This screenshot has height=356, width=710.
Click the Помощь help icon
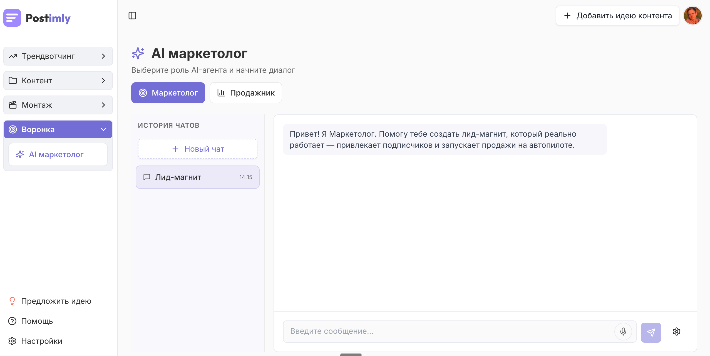(12, 321)
